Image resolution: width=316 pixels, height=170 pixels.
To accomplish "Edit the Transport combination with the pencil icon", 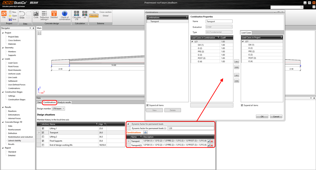I will [209, 141].
